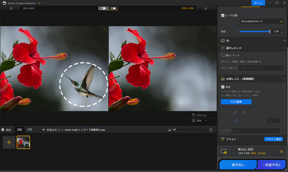Uncheck the 有効 checkbox
Screen dimensions: 288x172
pyautogui.click(x=223, y=87)
